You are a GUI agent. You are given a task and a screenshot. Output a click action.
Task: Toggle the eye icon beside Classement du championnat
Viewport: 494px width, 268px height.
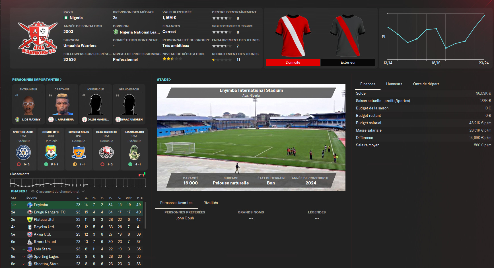[33, 192]
